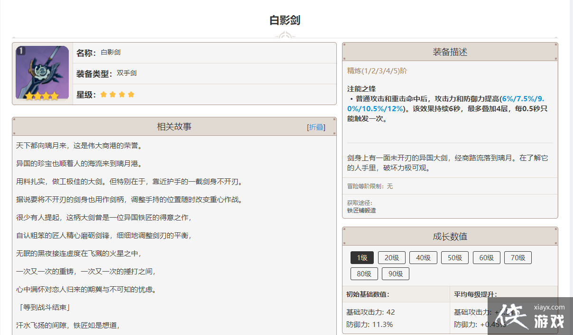The height and width of the screenshot is (335, 573).
Task: Click the ornament emblem below the page title
Action: point(285,36)
